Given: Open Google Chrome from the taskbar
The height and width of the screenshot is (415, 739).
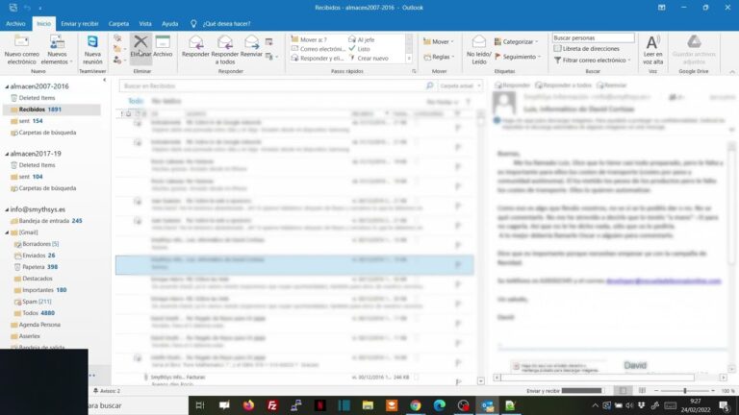Looking at the screenshot, I should (416, 405).
